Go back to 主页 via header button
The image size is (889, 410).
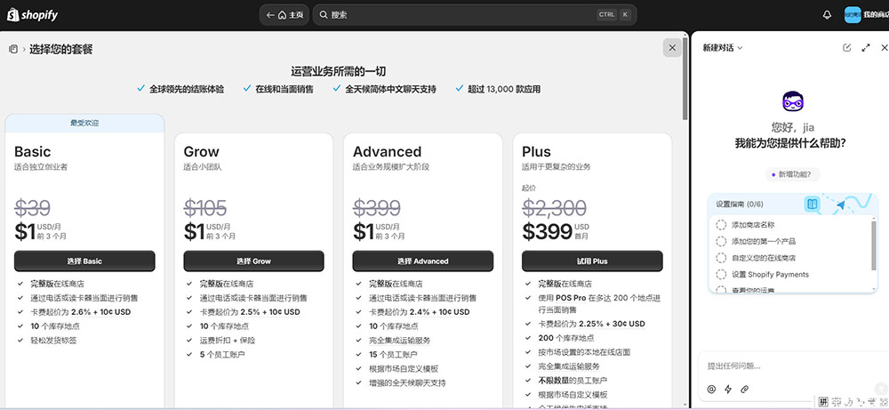coord(284,15)
